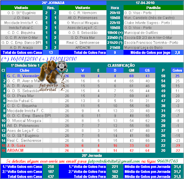Select venue "Clube Infante Sagres - Porto"

(x=147, y=23)
